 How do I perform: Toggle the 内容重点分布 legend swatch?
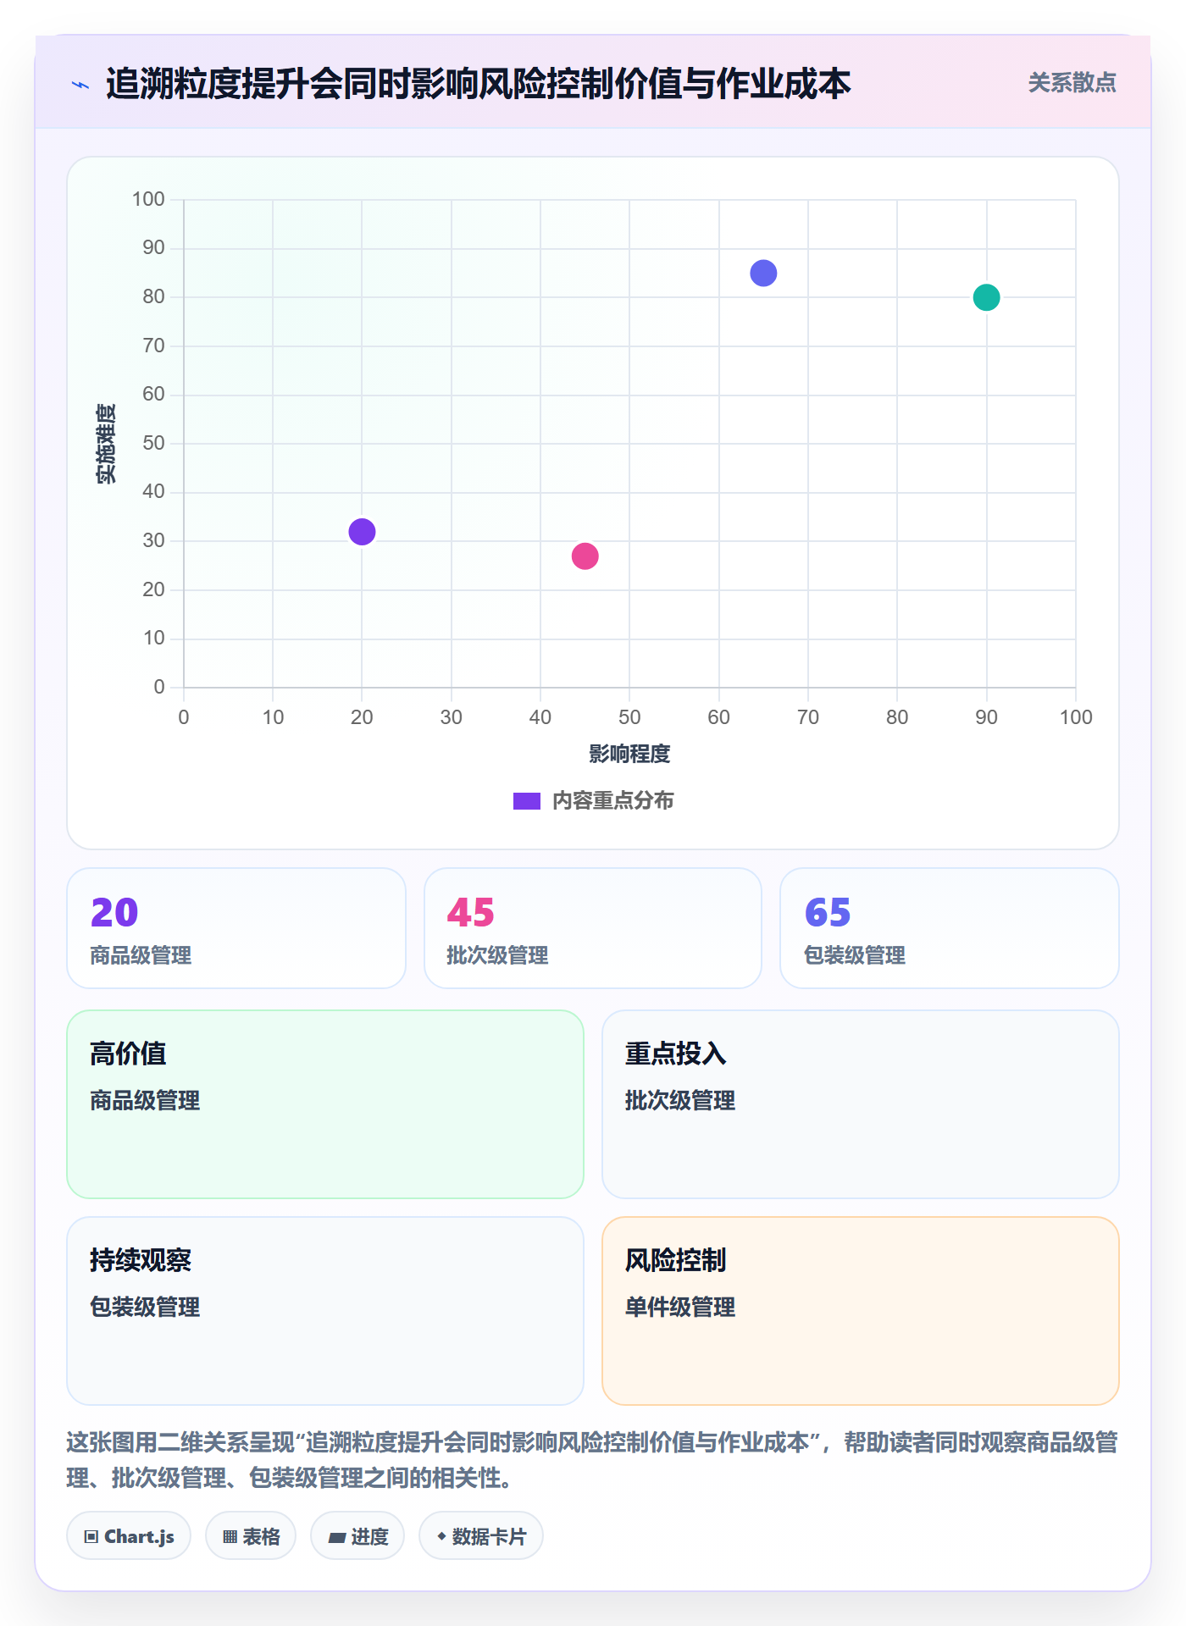click(526, 801)
